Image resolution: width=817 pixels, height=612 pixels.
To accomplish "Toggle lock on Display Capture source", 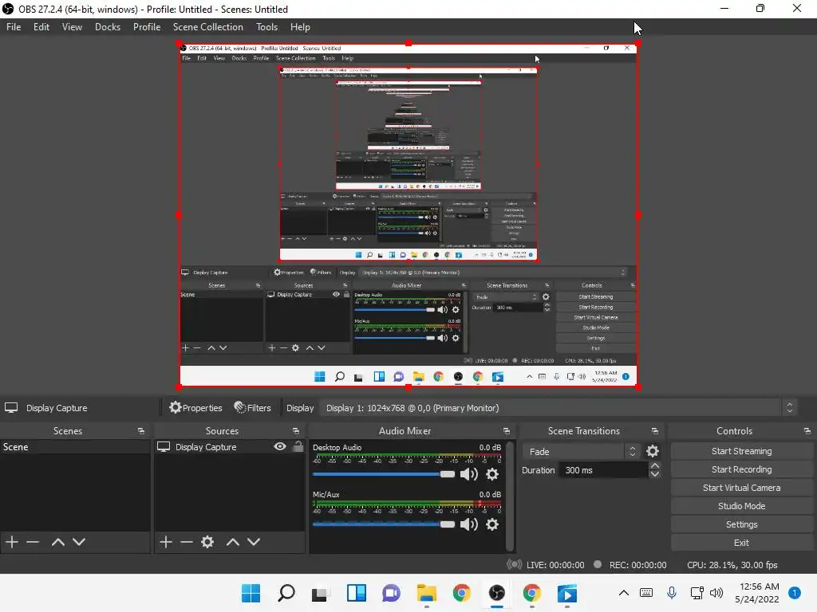I will (x=298, y=446).
